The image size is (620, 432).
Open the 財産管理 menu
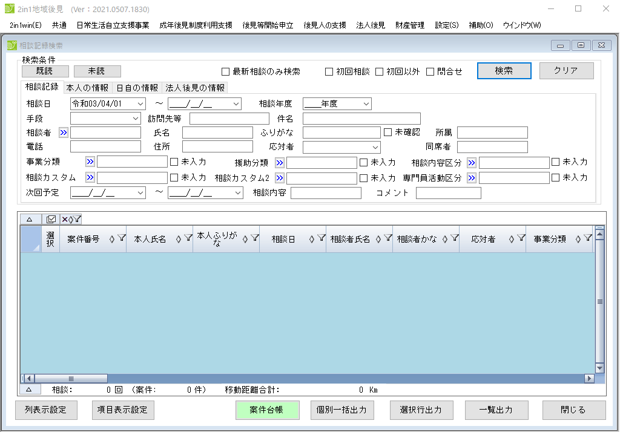coord(409,25)
